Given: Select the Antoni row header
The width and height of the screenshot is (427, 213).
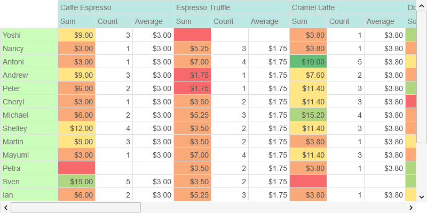Looking at the screenshot, I should click(x=29, y=62).
